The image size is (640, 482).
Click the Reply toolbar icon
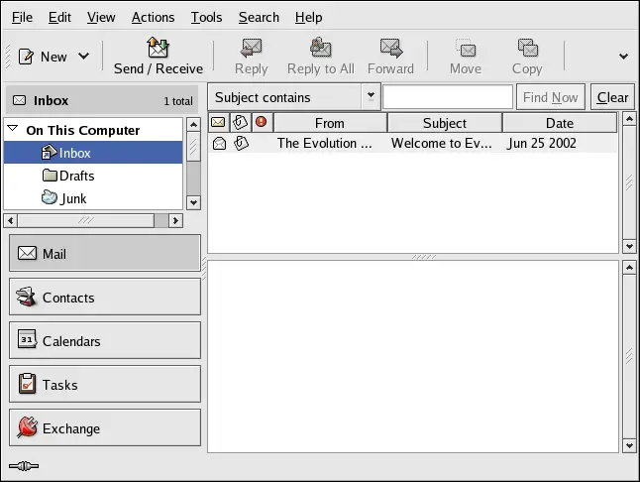pyautogui.click(x=251, y=48)
